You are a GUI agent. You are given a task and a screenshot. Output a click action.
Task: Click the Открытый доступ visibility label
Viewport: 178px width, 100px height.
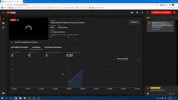[x=59, y=32]
